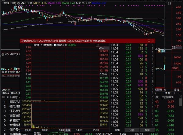Select the 400 B trade tick at 11:05
Image resolution: width=183 pixels, height=135 pixels.
132,89
